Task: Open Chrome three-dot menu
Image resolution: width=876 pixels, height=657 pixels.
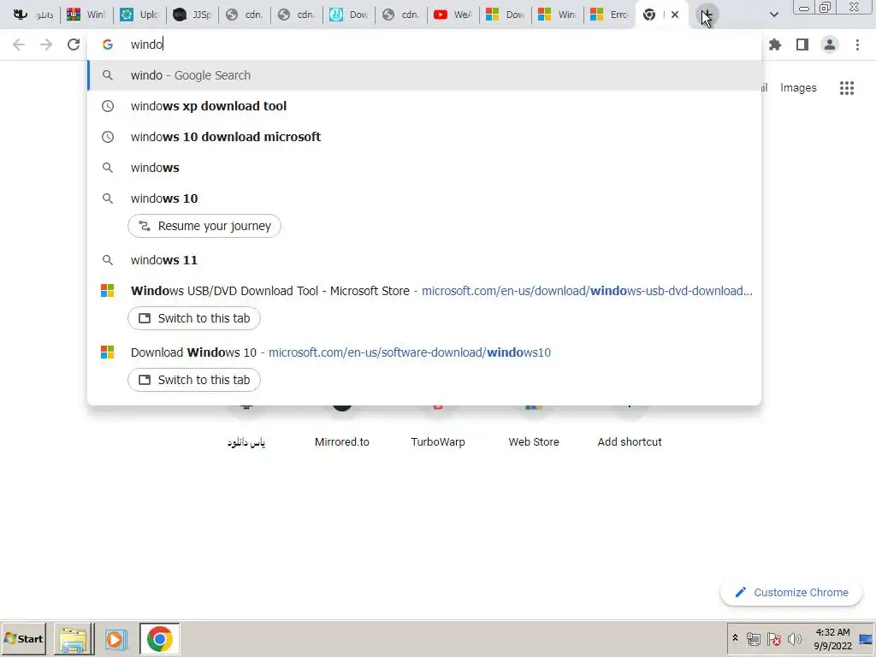Action: [x=857, y=44]
